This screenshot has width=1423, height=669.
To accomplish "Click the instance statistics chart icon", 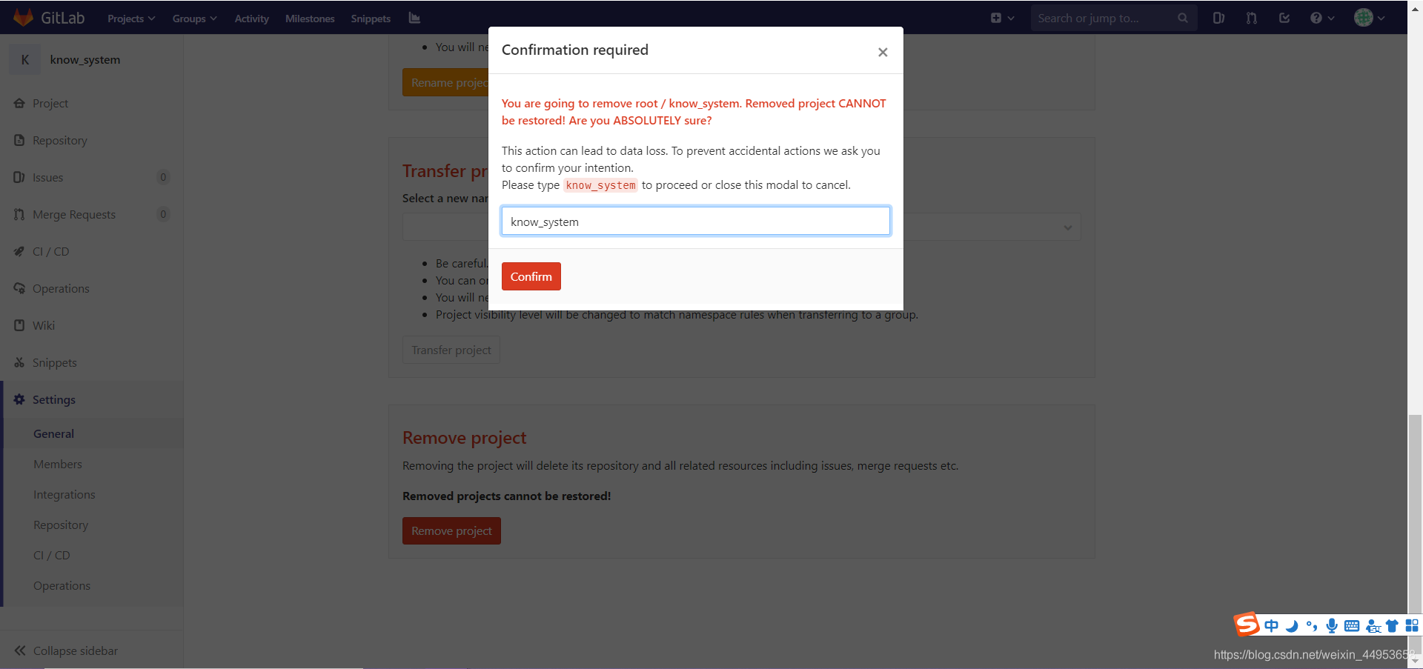I will [x=414, y=18].
